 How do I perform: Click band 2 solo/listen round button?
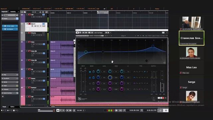[94, 78]
